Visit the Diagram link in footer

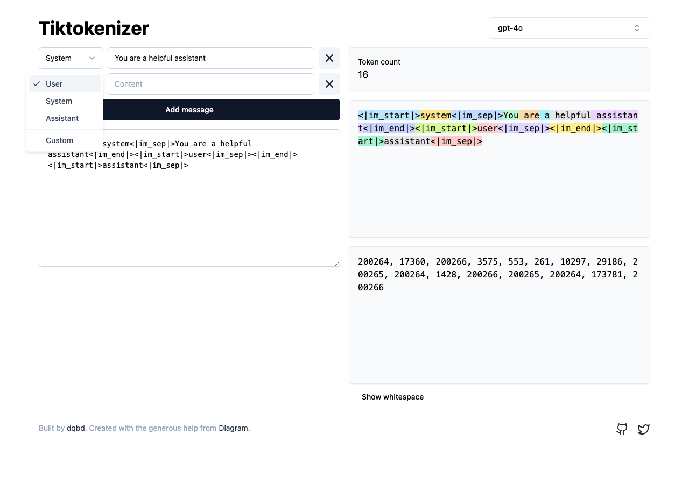click(233, 428)
